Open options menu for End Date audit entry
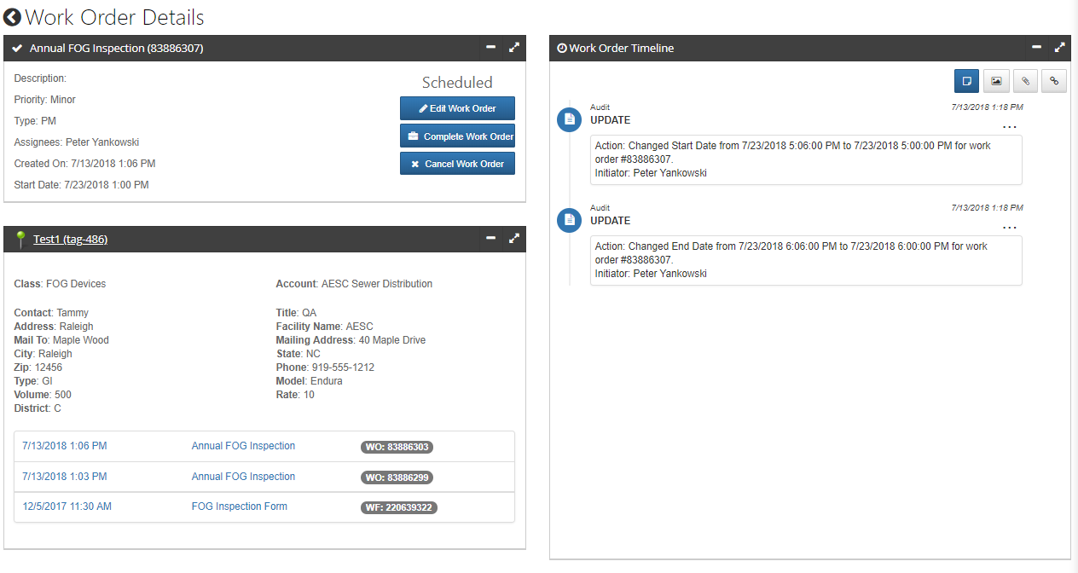 pyautogui.click(x=1010, y=229)
